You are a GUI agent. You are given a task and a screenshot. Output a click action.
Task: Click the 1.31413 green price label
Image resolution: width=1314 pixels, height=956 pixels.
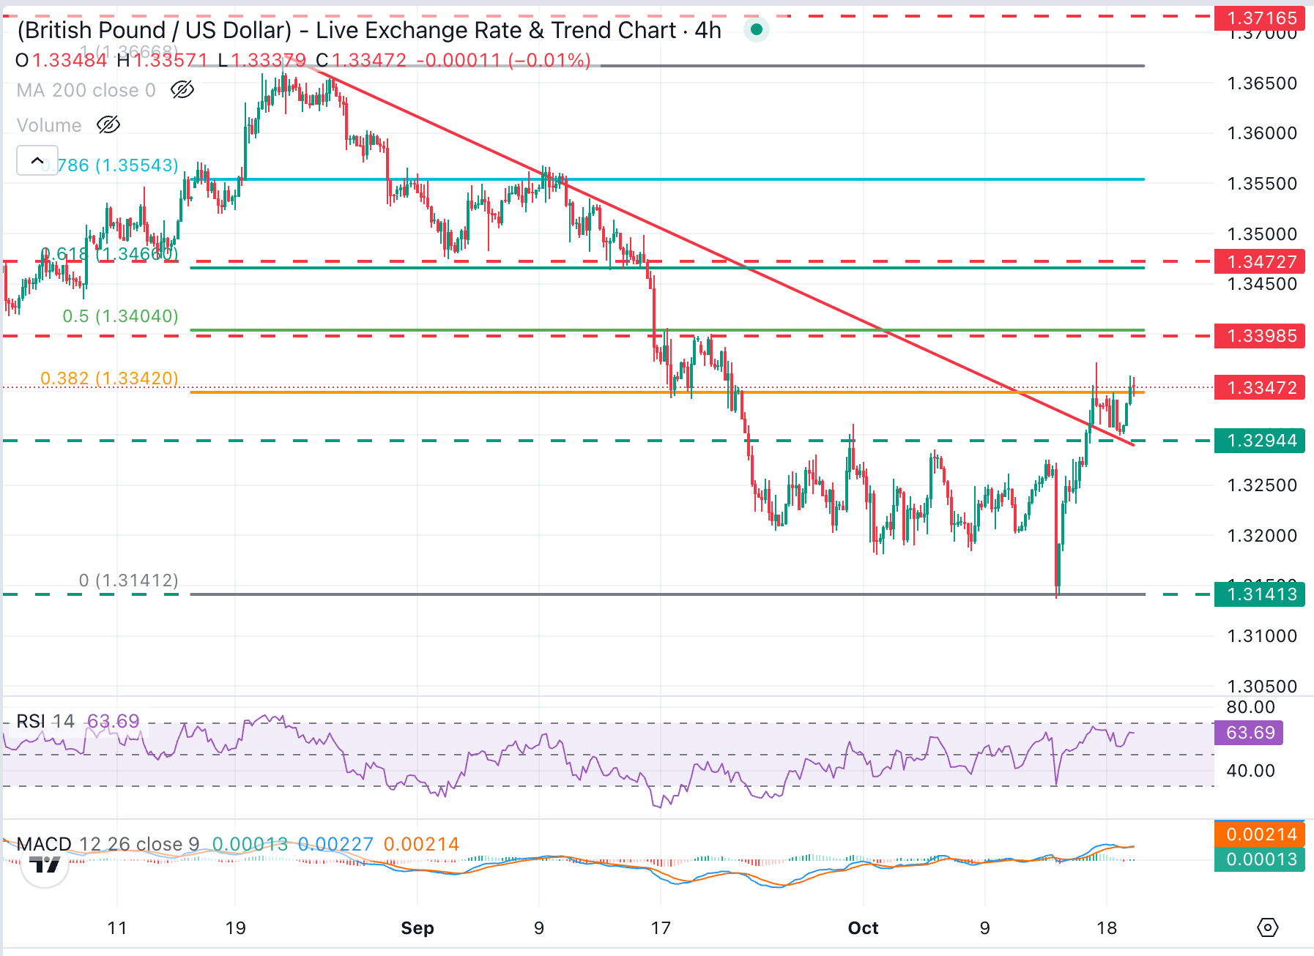[x=1260, y=594]
